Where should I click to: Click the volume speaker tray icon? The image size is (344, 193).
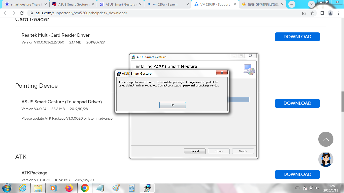(x=317, y=188)
